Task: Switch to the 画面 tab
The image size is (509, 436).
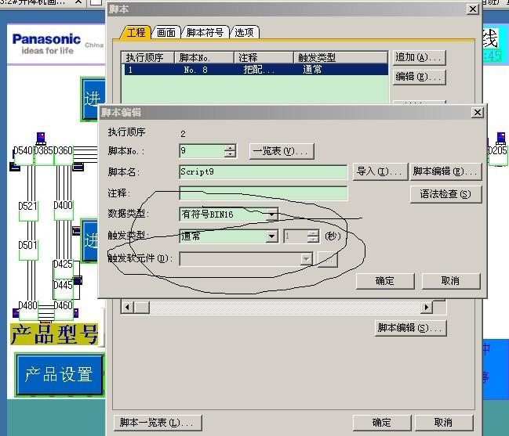Action: (165, 32)
